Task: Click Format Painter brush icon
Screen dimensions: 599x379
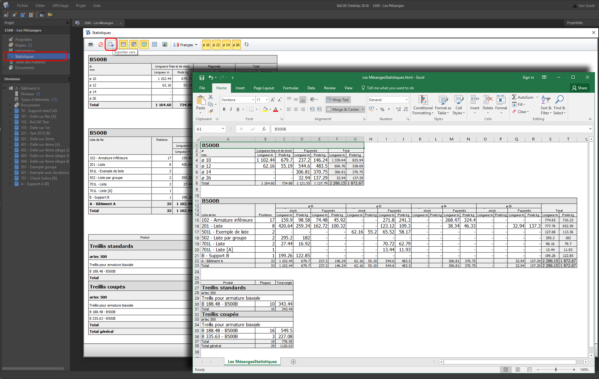Action: tap(211, 111)
